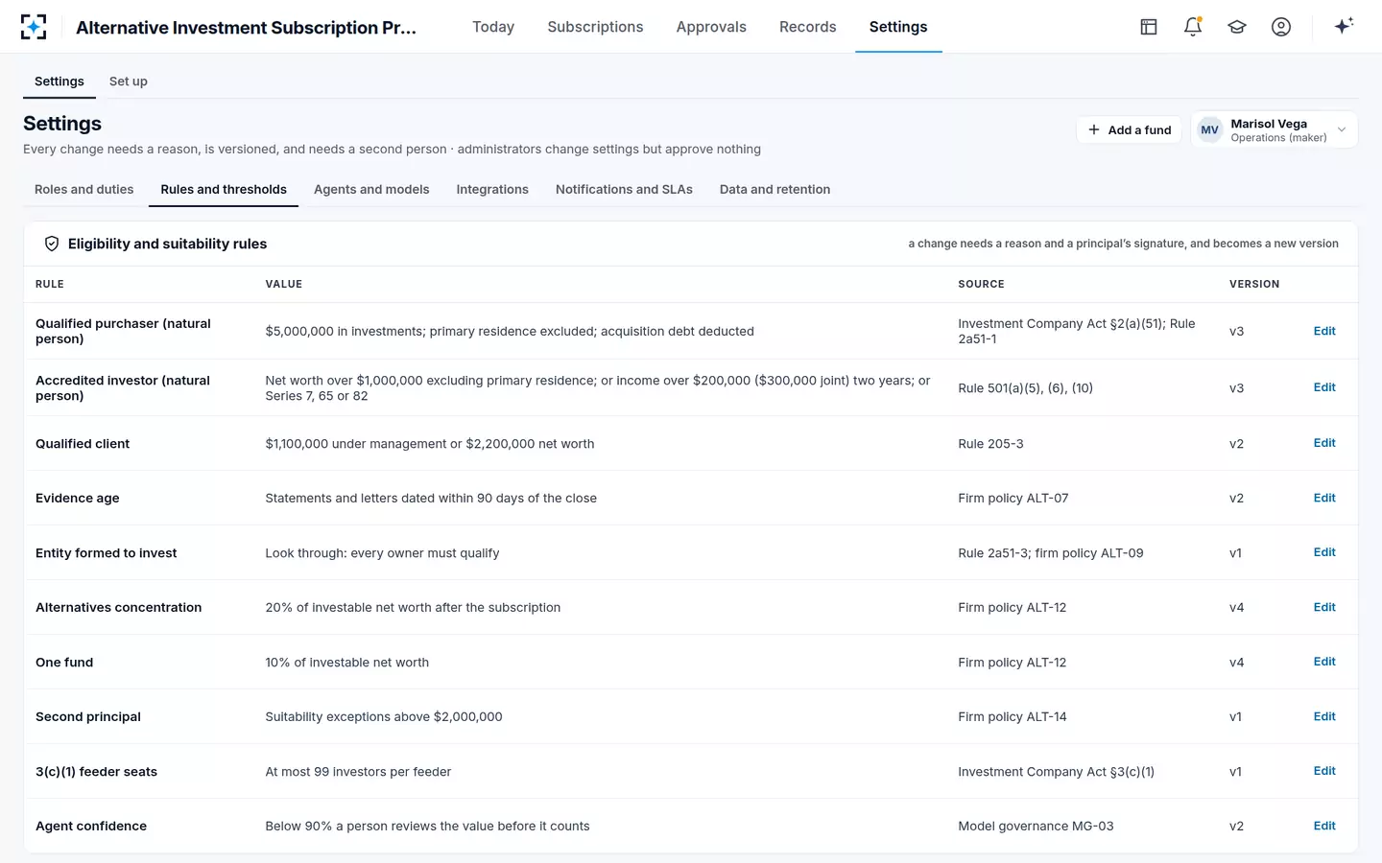The height and width of the screenshot is (863, 1382).
Task: Click the app logo icon
Action: click(x=34, y=27)
